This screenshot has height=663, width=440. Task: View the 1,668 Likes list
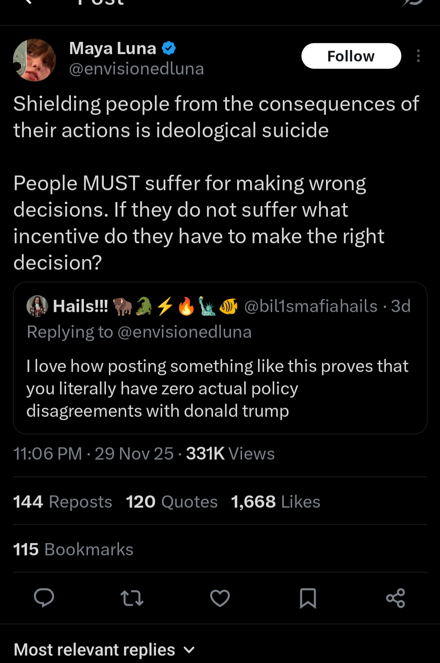[275, 502]
